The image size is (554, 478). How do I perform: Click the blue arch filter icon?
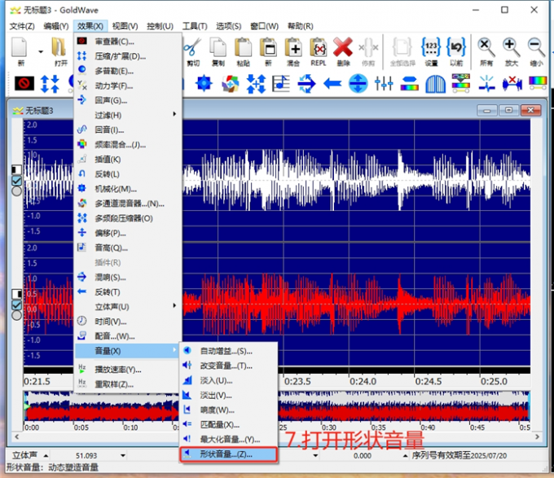click(x=435, y=84)
